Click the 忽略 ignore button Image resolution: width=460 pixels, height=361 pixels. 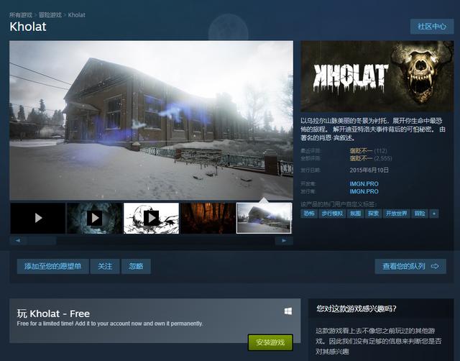tap(136, 266)
